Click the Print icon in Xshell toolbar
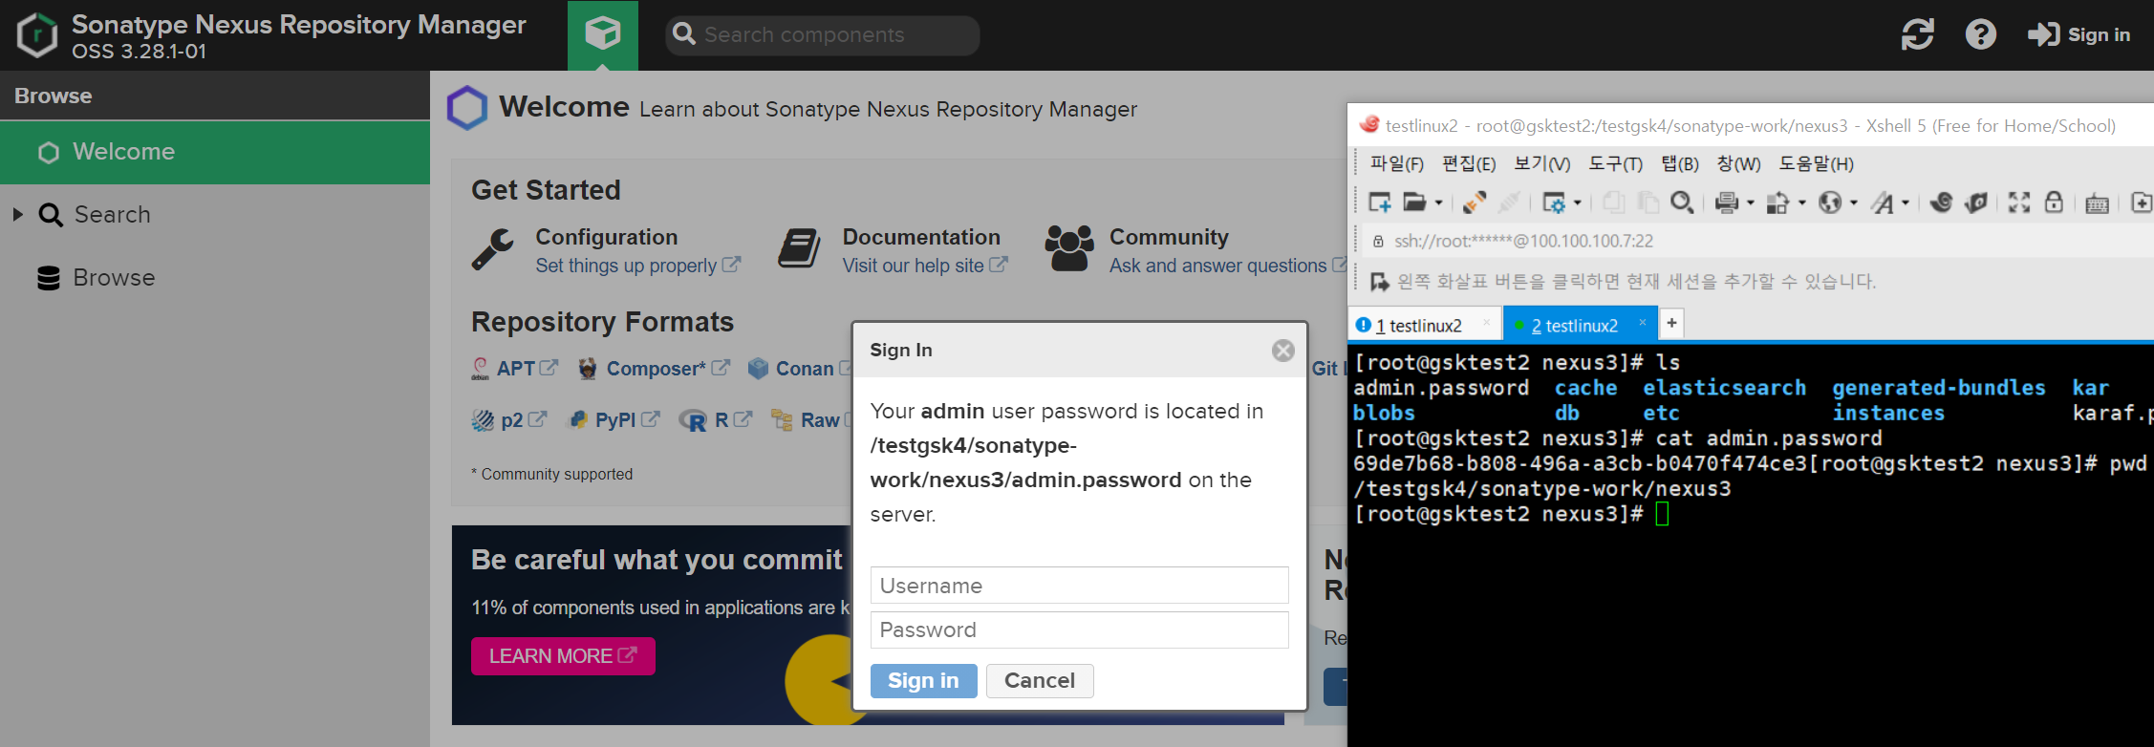 coord(1727,203)
